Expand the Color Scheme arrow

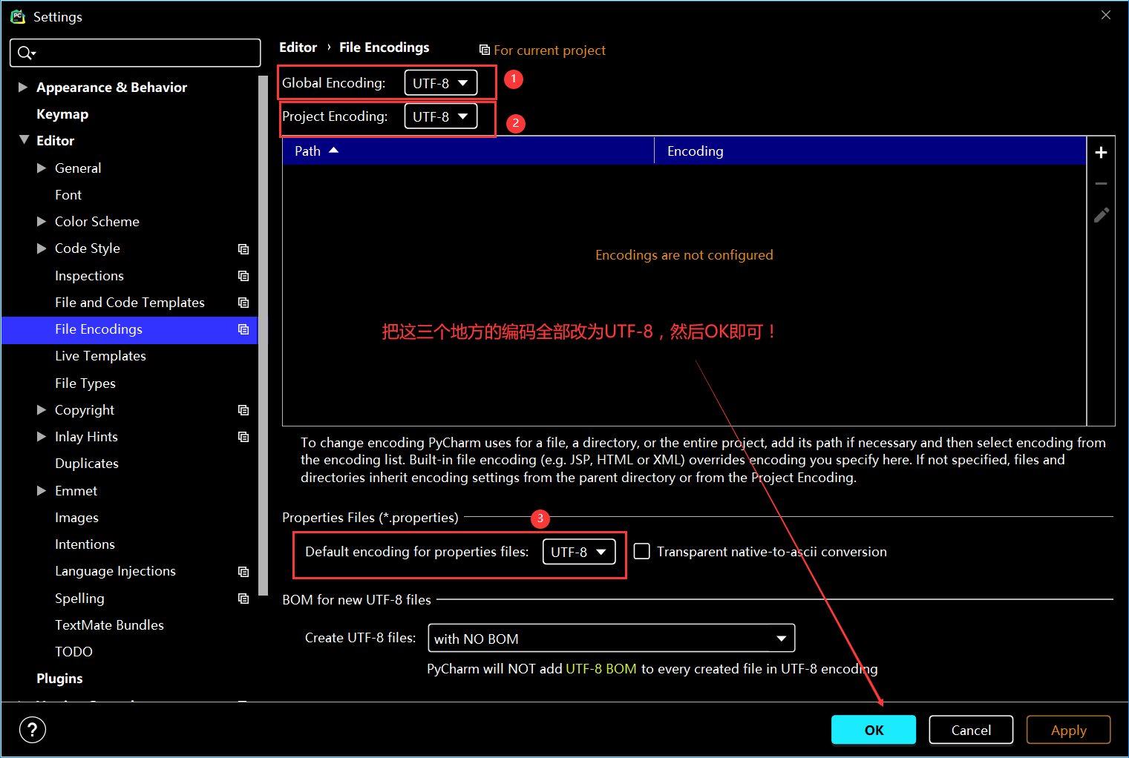[x=42, y=221]
